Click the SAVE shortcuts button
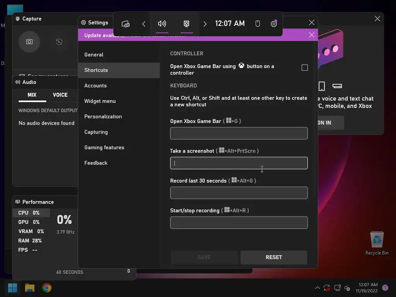 pyautogui.click(x=204, y=257)
